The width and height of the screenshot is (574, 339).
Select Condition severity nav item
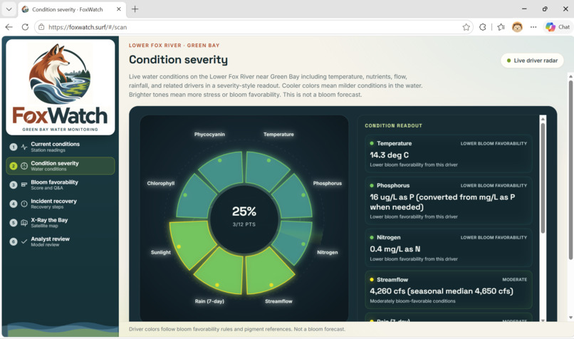click(x=61, y=166)
